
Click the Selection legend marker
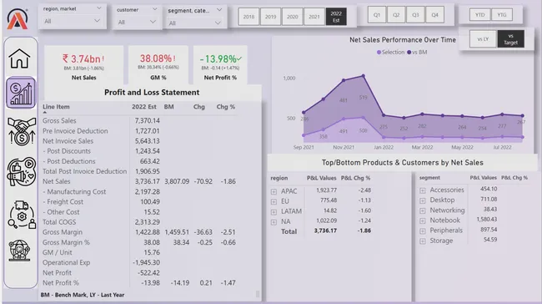(x=379, y=53)
